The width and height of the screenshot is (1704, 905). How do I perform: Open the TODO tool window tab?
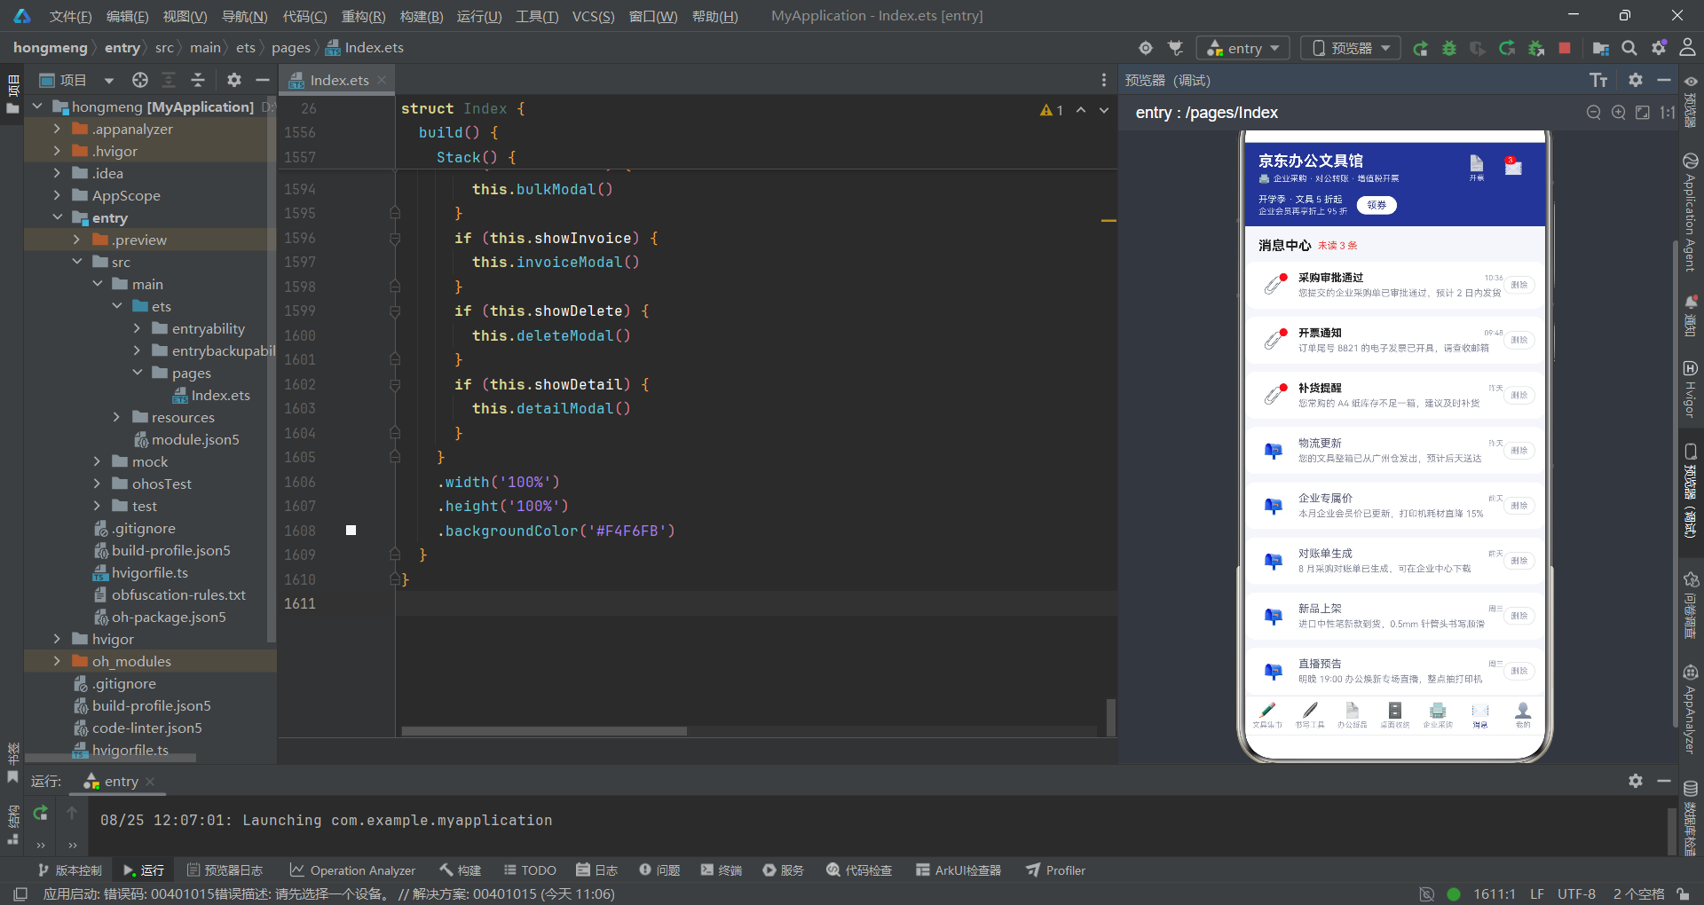(530, 870)
